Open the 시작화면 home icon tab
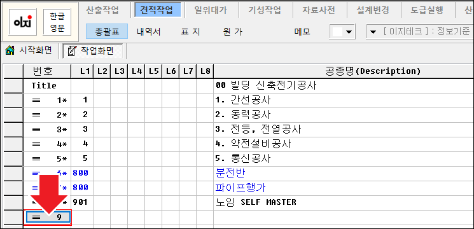This screenshot has width=474, height=229. [29, 51]
